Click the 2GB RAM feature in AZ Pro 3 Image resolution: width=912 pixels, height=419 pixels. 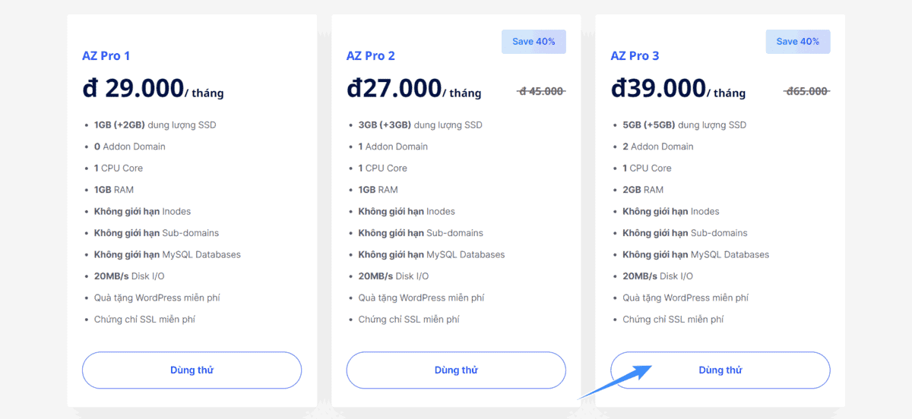pyautogui.click(x=643, y=190)
